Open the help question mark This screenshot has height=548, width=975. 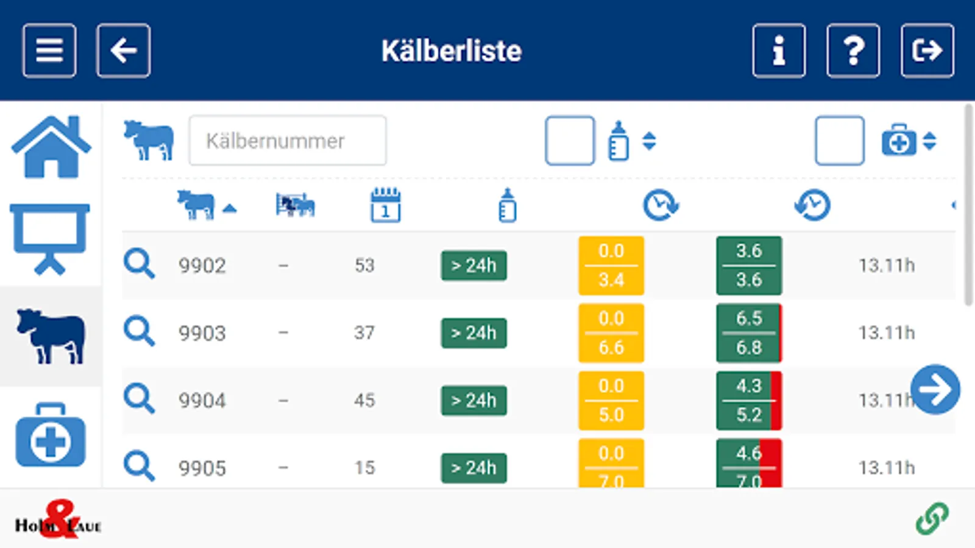click(x=853, y=51)
